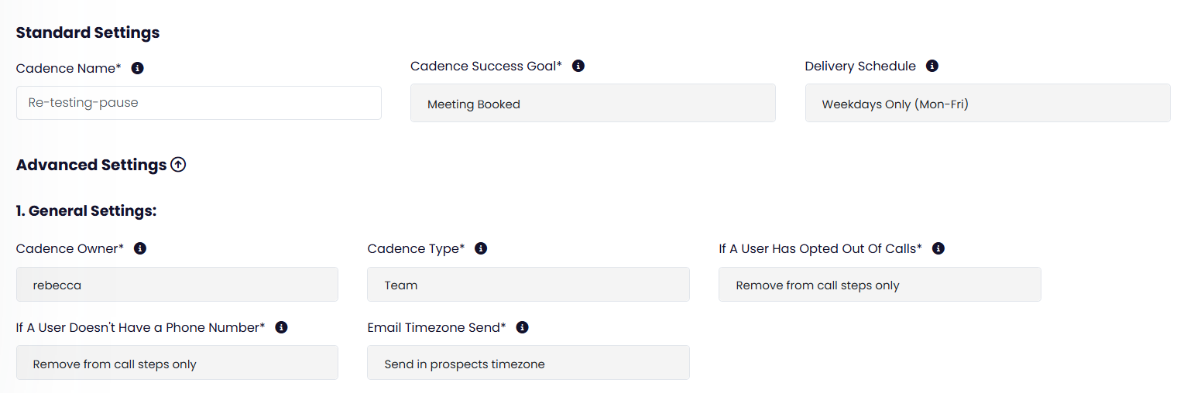The height and width of the screenshot is (393, 1194).
Task: Open the Email Timezone Send dropdown
Action: click(x=528, y=364)
